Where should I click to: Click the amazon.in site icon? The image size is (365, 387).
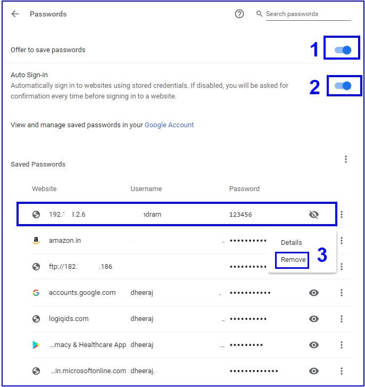[x=36, y=241]
